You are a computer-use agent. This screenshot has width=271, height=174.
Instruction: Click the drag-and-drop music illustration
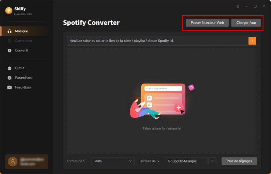tap(162, 101)
